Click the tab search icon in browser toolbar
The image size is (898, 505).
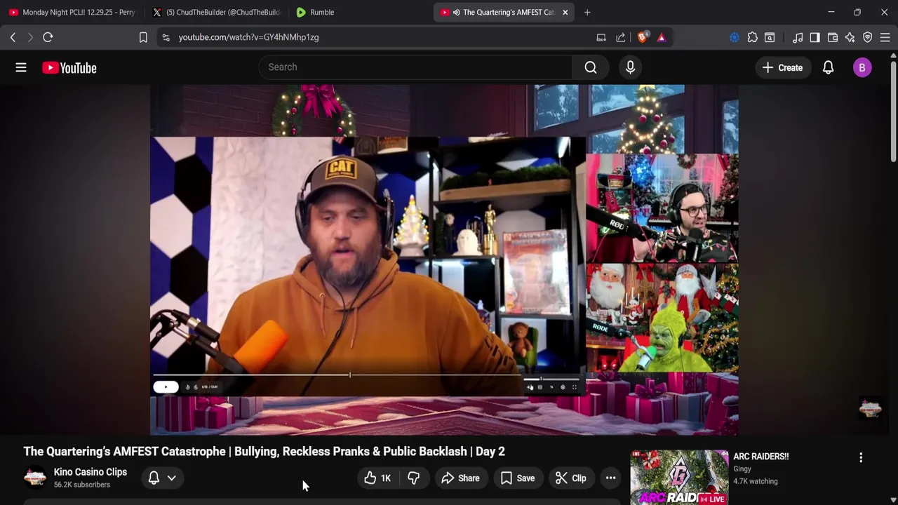(770, 37)
